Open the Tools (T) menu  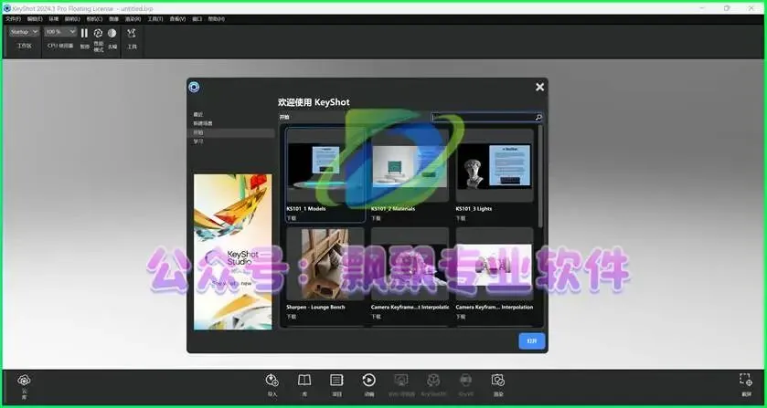click(155, 19)
